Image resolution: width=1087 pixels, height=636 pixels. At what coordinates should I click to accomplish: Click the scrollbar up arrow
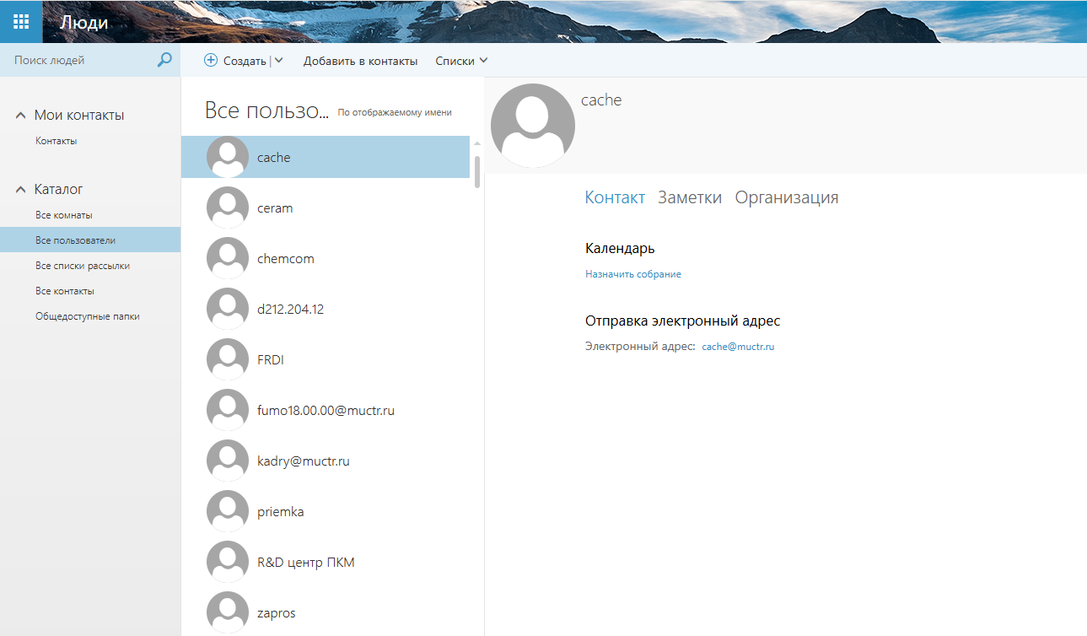coord(477,144)
